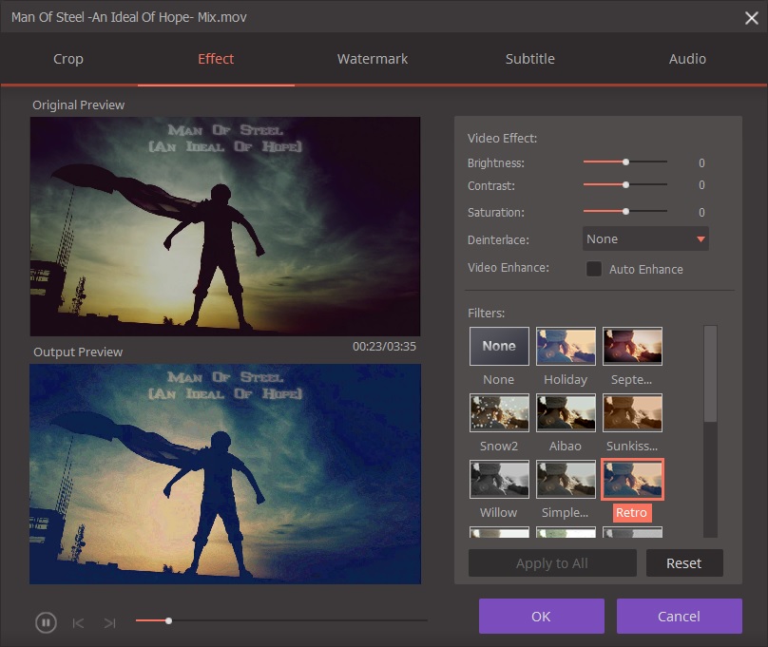Jump to next frame button
Image resolution: width=768 pixels, height=647 pixels.
tap(109, 623)
